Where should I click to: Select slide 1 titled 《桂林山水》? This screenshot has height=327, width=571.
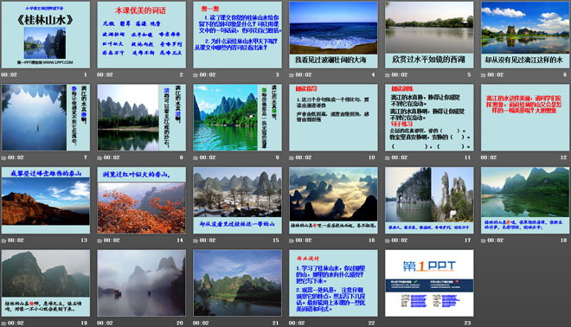pyautogui.click(x=46, y=35)
